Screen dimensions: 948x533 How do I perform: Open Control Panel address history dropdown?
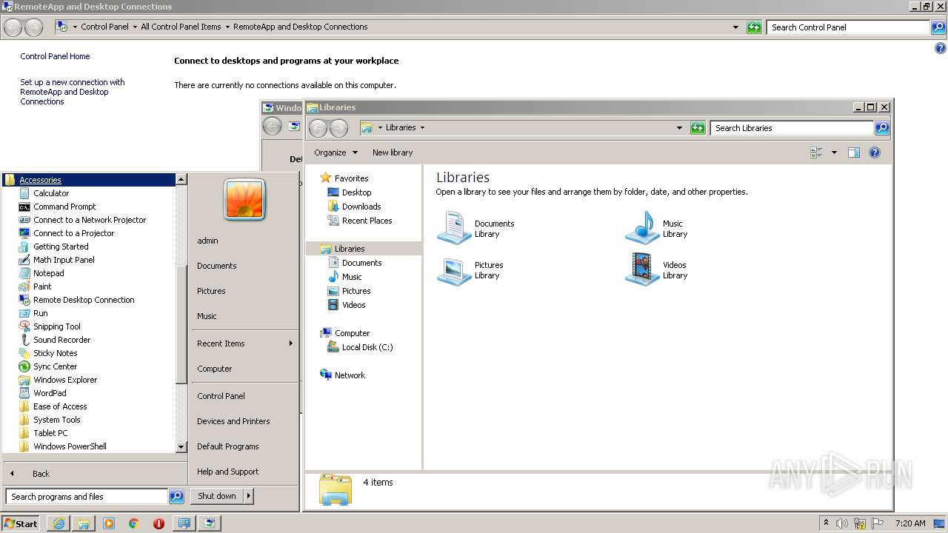coord(735,27)
